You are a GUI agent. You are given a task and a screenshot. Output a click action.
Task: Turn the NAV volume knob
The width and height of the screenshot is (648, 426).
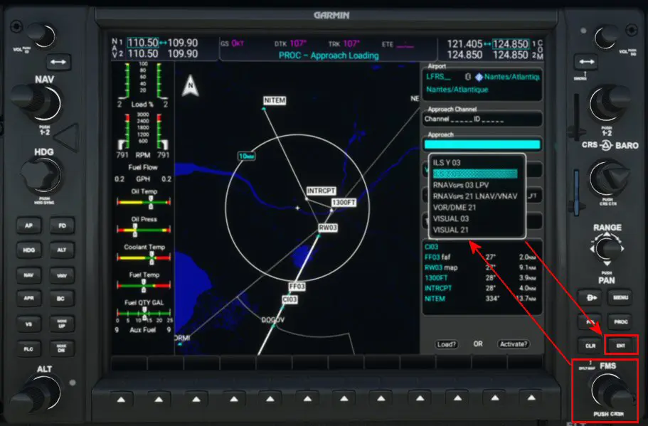[x=42, y=35]
